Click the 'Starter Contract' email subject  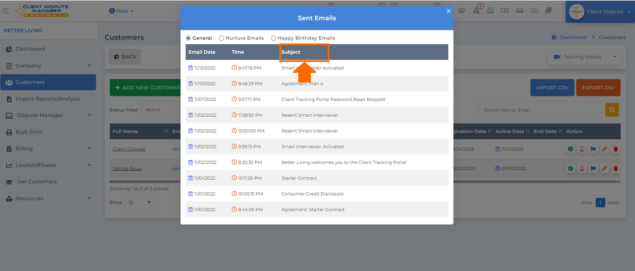(x=299, y=178)
